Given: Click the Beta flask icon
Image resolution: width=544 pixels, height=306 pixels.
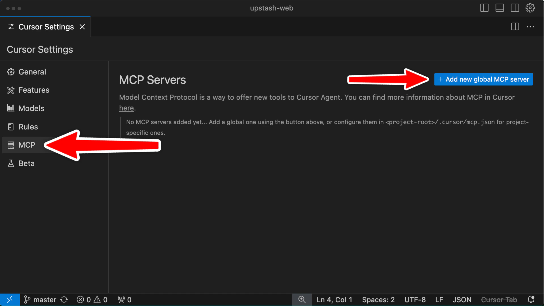Looking at the screenshot, I should [x=11, y=163].
